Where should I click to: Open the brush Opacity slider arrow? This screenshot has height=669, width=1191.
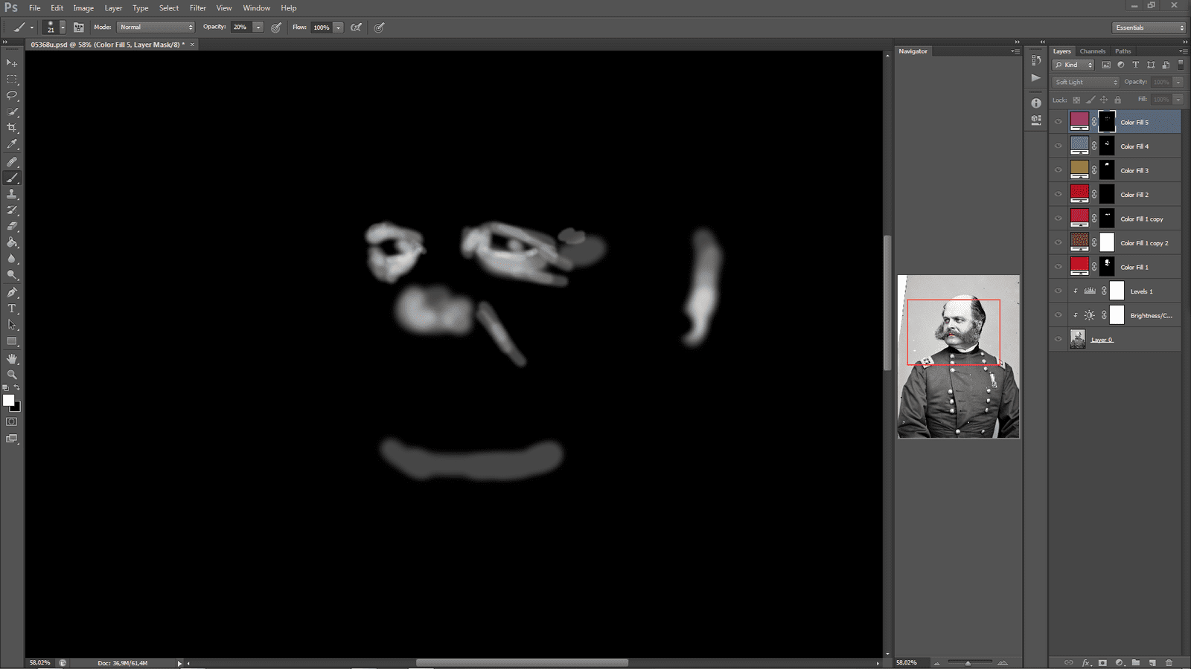pyautogui.click(x=258, y=27)
